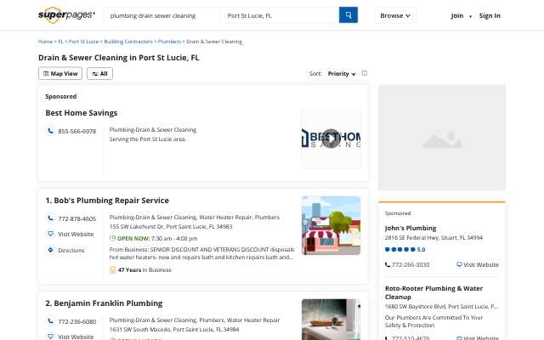Click 'Serving the Port St Lucie area' text
Screen dimensions: 544x340
tap(148, 139)
